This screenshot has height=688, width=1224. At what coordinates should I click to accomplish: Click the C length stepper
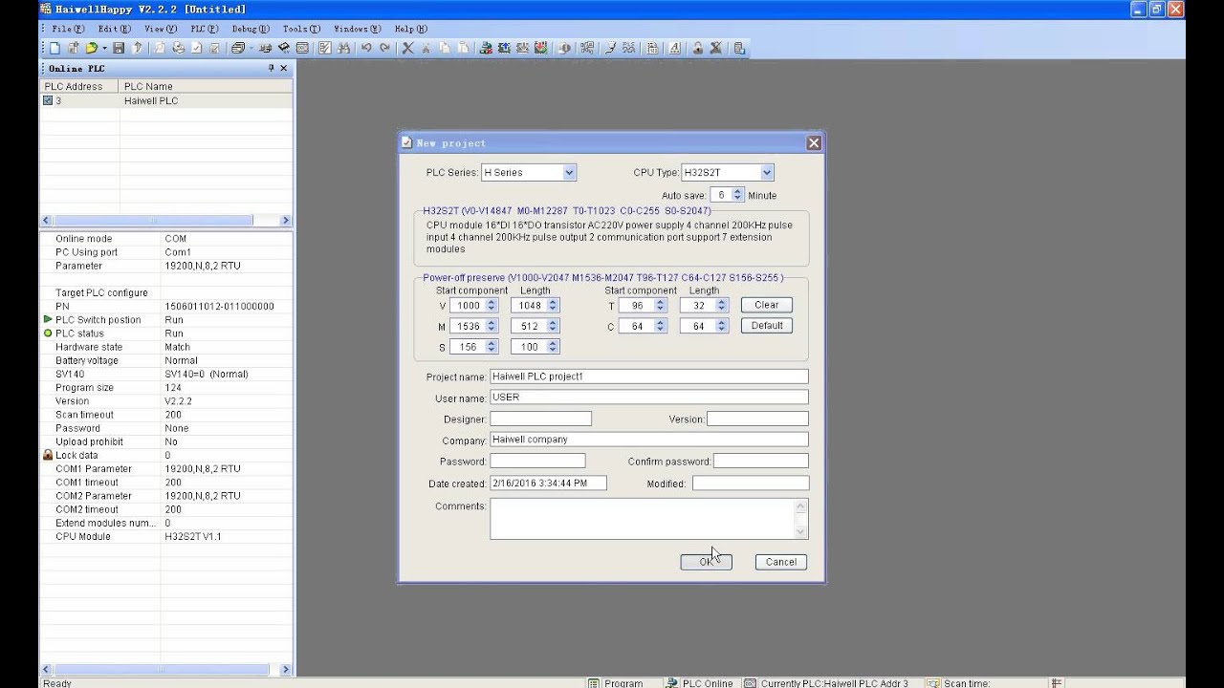point(722,327)
